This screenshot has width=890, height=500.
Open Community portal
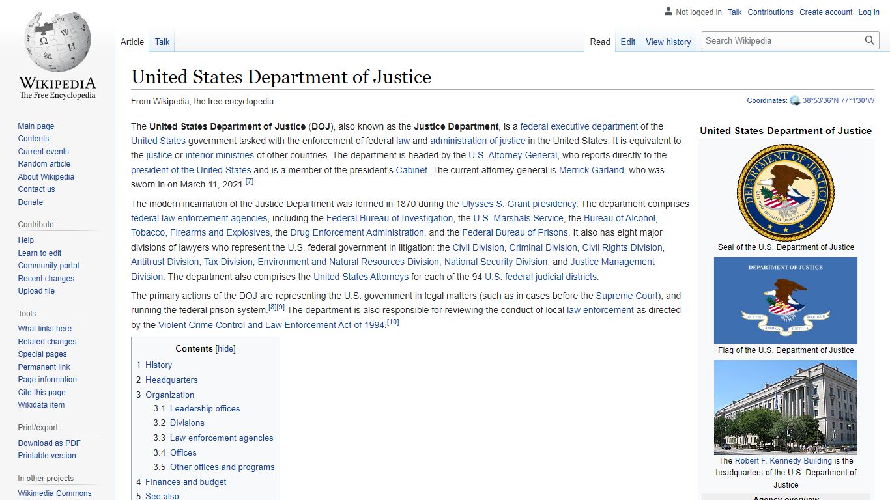[49, 266]
